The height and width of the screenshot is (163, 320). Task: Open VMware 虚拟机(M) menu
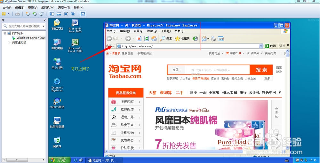point(48,8)
